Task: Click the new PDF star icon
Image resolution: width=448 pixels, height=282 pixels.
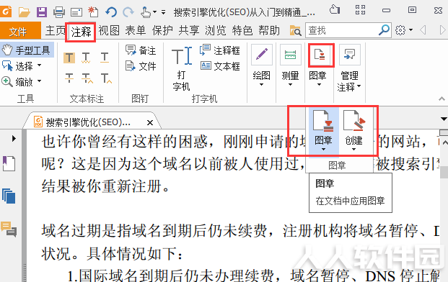Action: tap(94, 12)
